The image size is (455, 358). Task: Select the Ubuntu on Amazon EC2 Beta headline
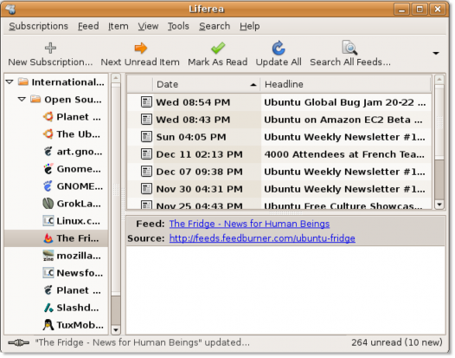pyautogui.click(x=343, y=120)
